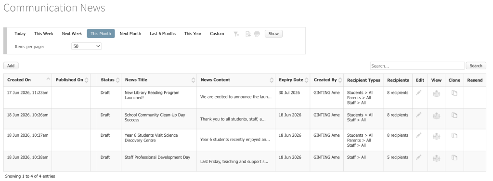Click the print icon in filter bar
The height and width of the screenshot is (181, 493).
(257, 34)
